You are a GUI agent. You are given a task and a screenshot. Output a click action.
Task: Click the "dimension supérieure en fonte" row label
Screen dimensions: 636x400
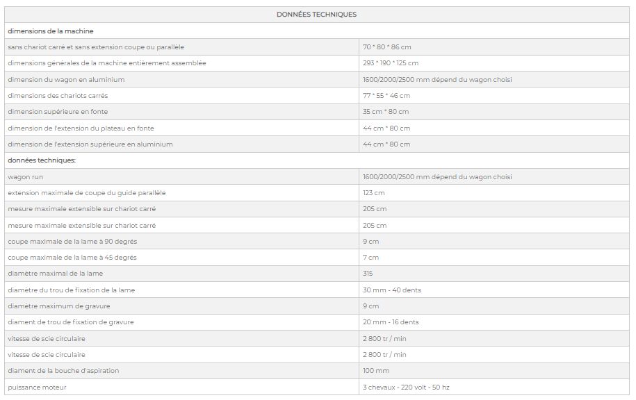click(58, 112)
